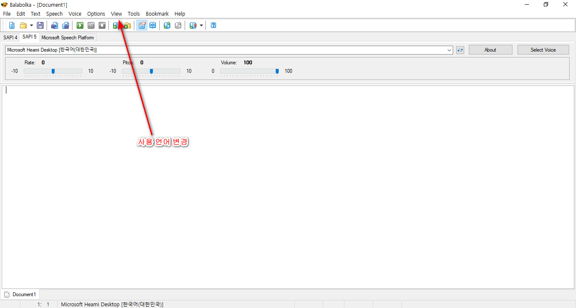Click Save Audio File toolbar icon
The image size is (576, 308).
tap(55, 25)
